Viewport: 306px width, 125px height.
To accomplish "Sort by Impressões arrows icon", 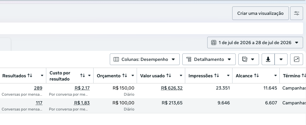I will [x=217, y=75].
